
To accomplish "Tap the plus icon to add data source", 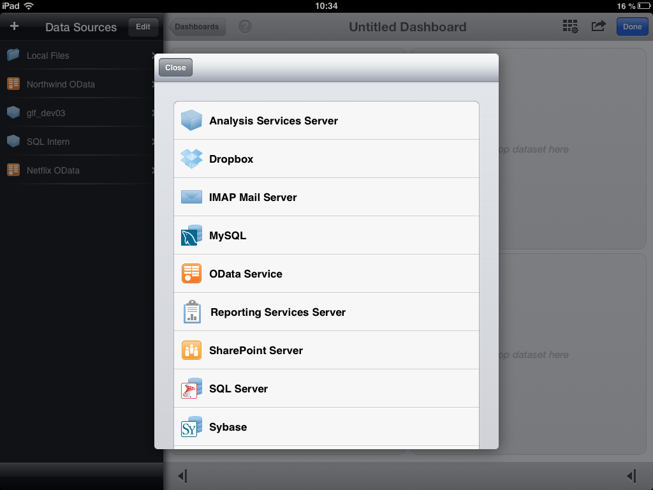I will [x=14, y=26].
